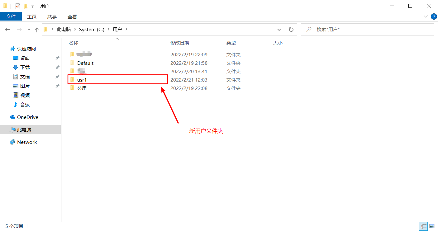Open the Customize Quick Access Toolbar dropdown
The width and height of the screenshot is (438, 231).
[32, 6]
